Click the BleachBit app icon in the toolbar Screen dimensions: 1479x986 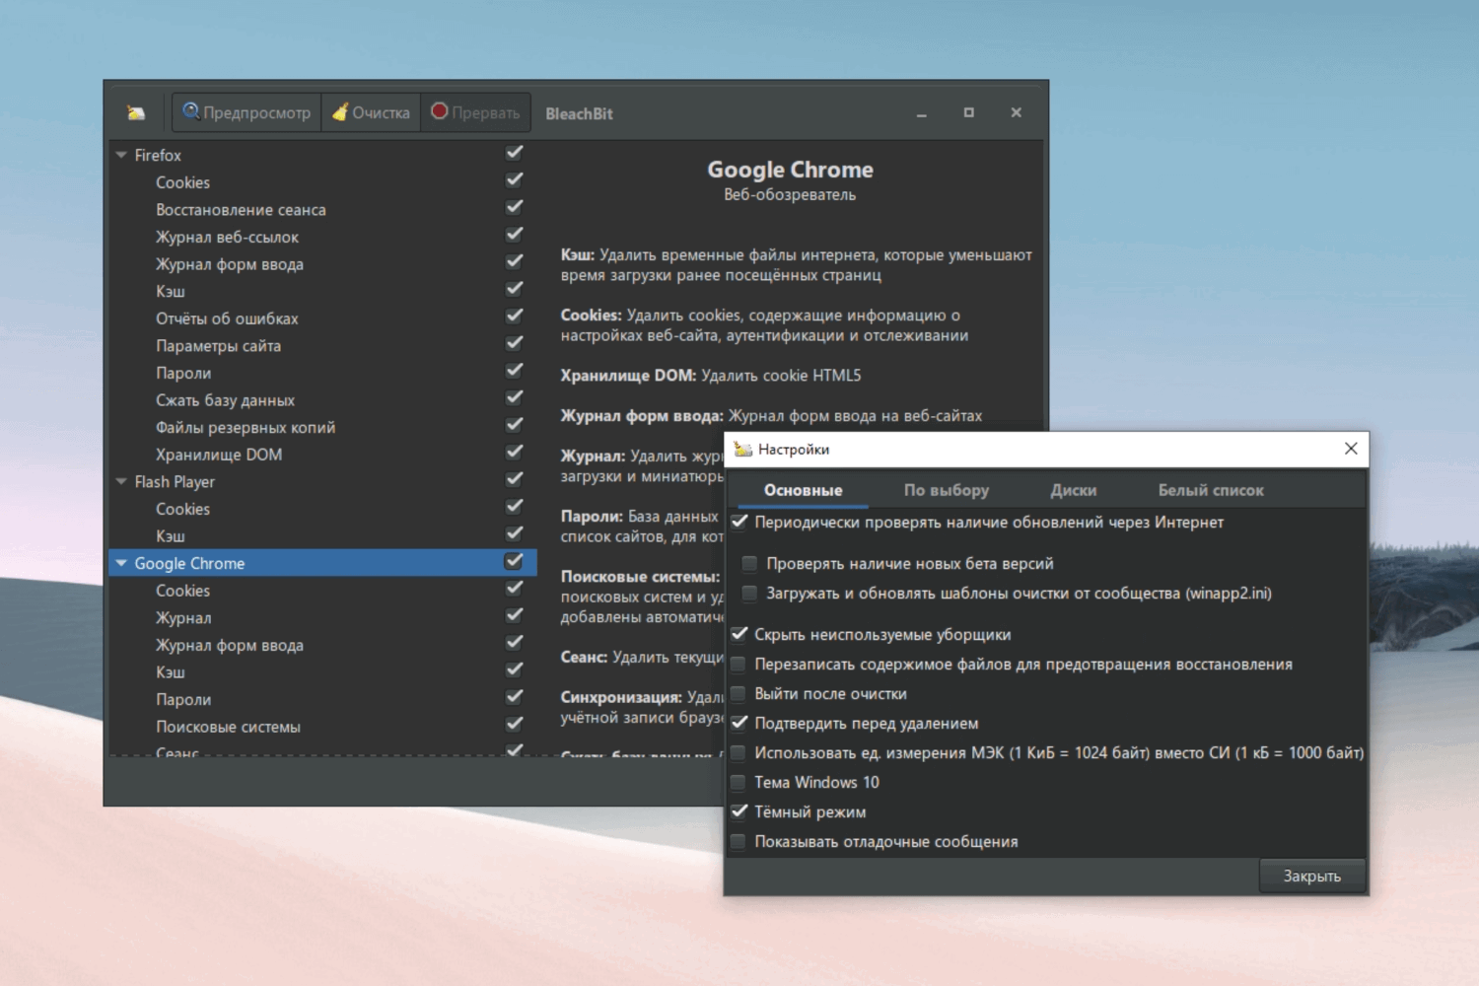(x=135, y=111)
